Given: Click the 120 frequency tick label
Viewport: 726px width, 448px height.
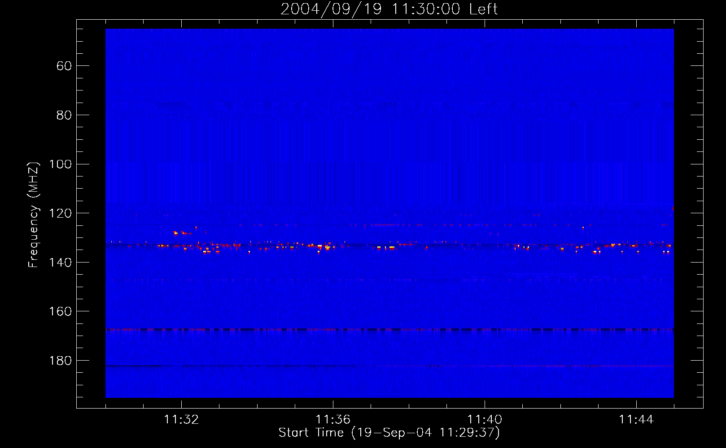Looking at the screenshot, I should point(60,213).
